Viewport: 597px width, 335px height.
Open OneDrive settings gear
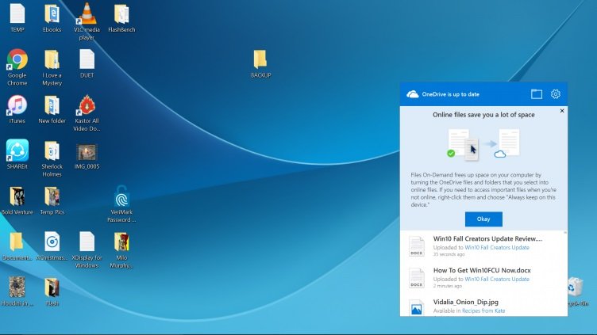point(556,93)
